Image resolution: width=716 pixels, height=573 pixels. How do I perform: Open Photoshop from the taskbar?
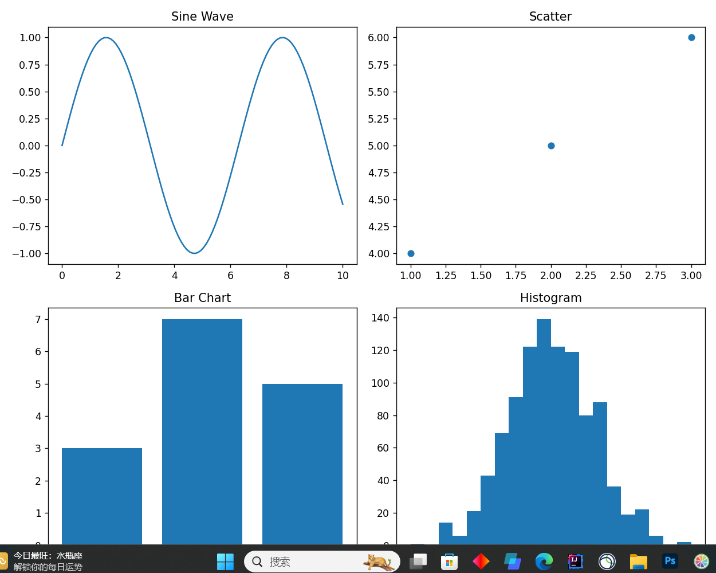[x=670, y=562]
